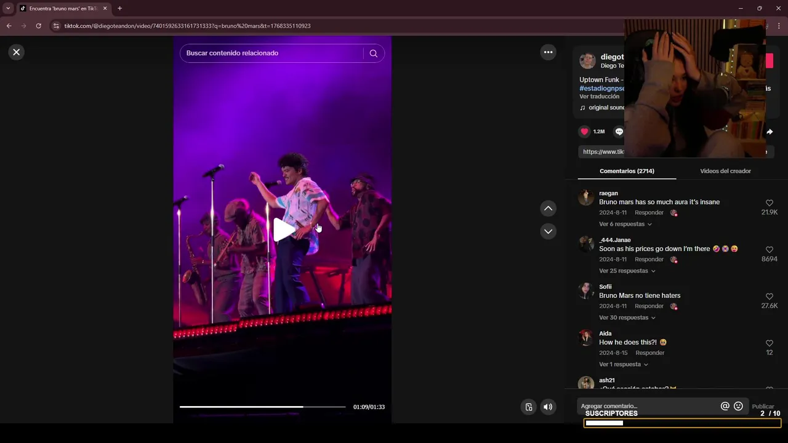
Task: Click the Publicar button
Action: (763, 406)
